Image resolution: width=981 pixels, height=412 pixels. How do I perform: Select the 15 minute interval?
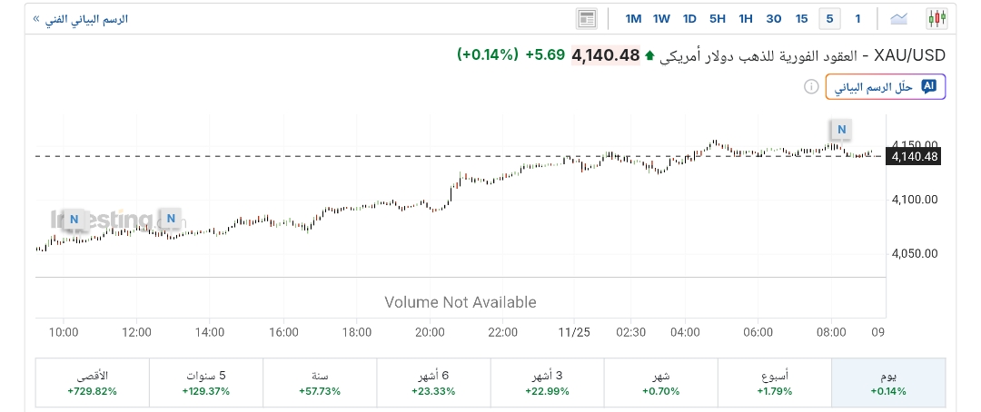tap(801, 18)
